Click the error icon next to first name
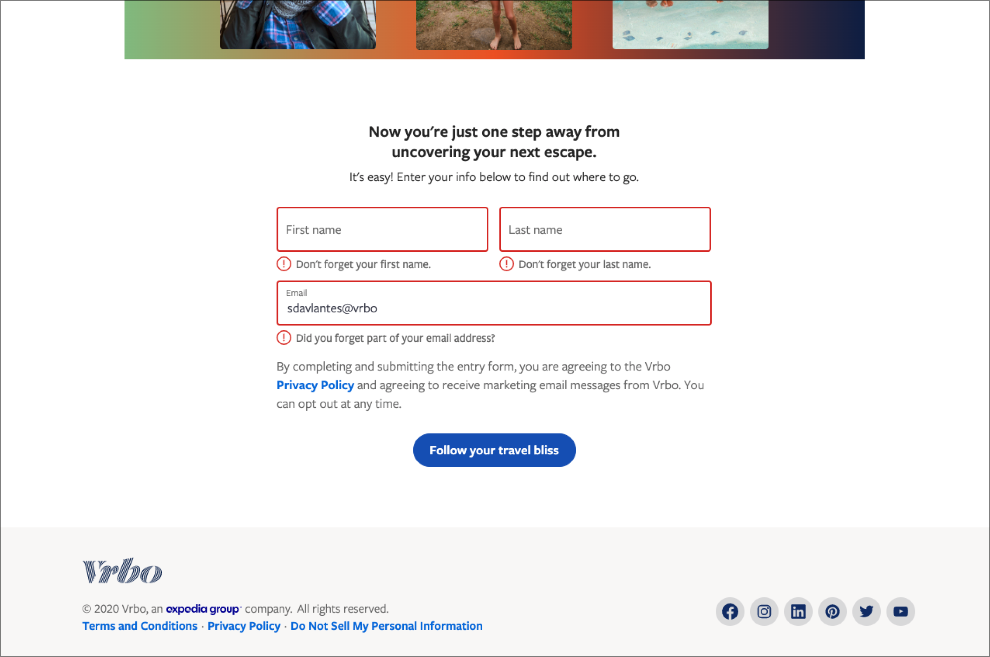 [x=283, y=264]
